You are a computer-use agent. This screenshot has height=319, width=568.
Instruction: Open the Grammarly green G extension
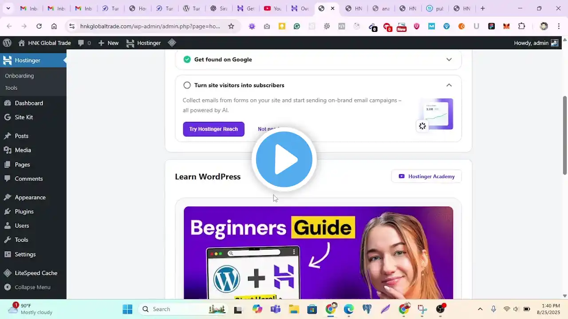[297, 26]
